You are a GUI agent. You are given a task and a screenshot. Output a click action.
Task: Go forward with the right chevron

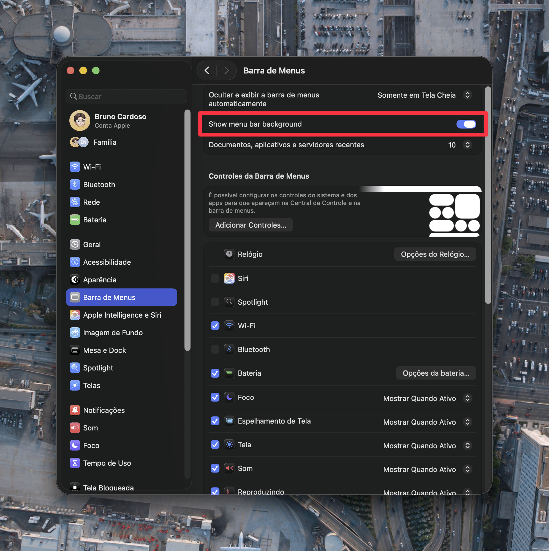(x=227, y=70)
